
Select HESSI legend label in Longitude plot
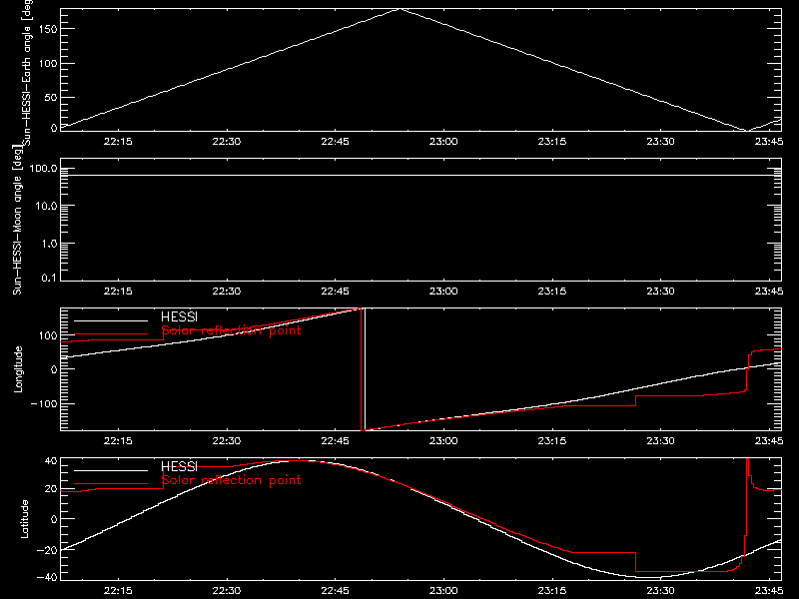pyautogui.click(x=179, y=316)
